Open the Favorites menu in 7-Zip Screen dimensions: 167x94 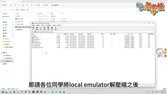[49, 25]
